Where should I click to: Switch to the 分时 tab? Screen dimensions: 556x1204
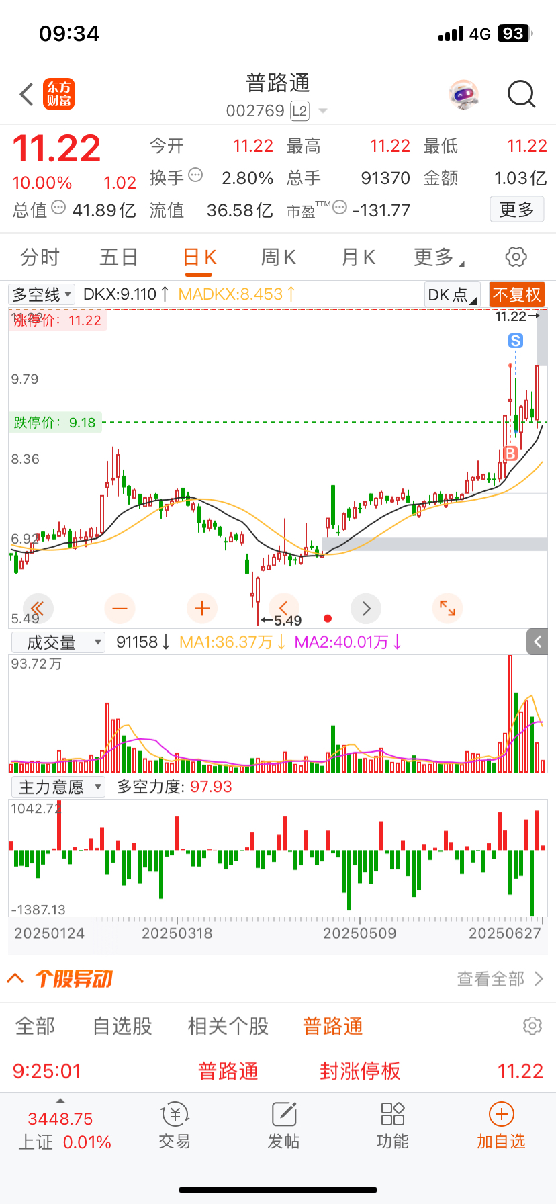click(40, 257)
